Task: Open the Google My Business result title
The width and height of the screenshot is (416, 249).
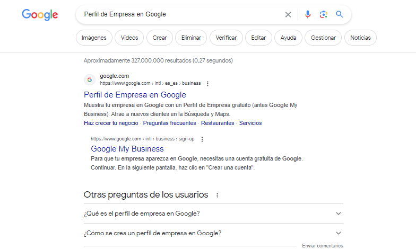Action: [127, 149]
